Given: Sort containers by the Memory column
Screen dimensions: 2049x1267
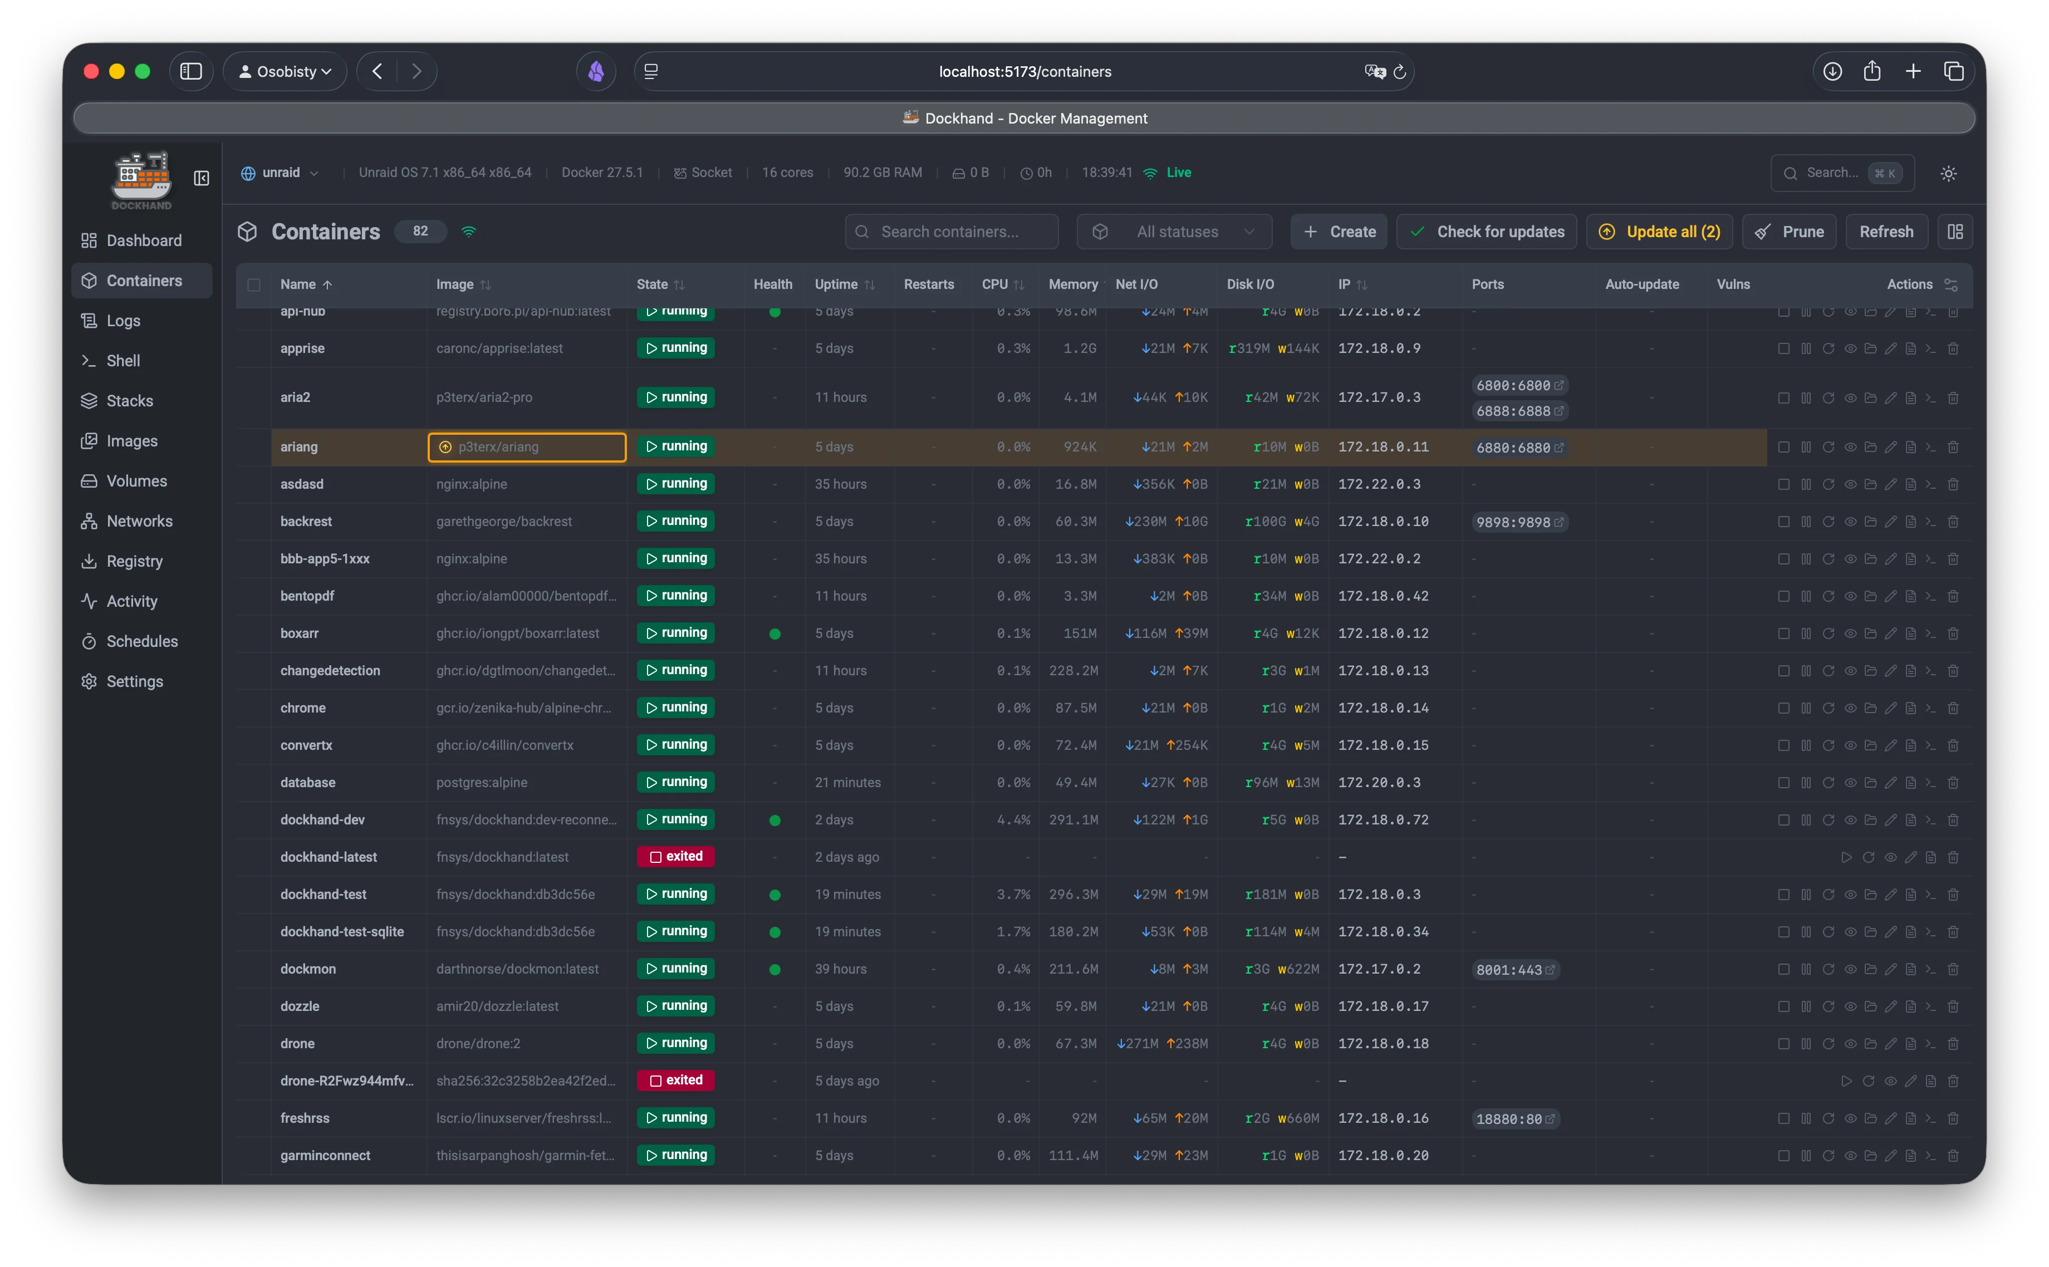Looking at the screenshot, I should coord(1073,284).
